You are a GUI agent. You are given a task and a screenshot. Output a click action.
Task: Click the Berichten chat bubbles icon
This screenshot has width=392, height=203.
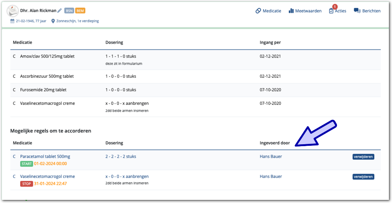(357, 11)
